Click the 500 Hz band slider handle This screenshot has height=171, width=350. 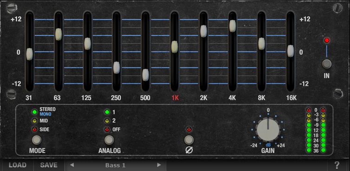[146, 75]
